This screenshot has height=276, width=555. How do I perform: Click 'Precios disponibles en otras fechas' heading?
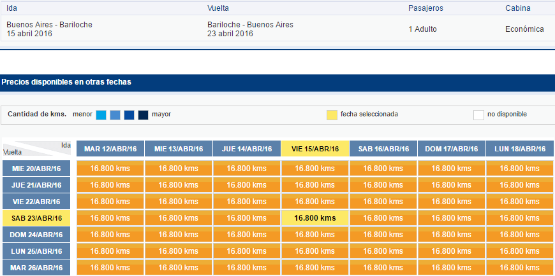[x=66, y=82]
